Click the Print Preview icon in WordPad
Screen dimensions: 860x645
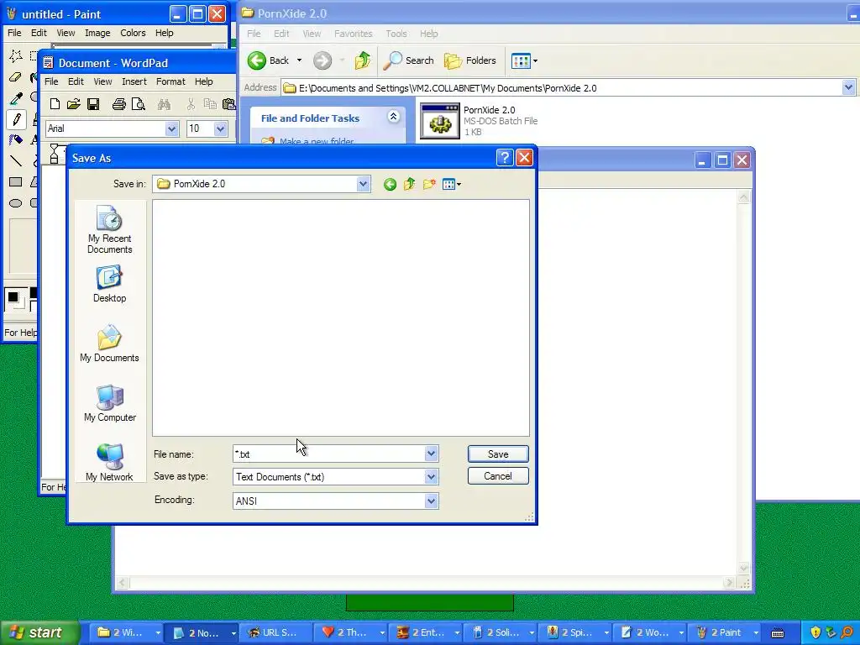pos(139,103)
